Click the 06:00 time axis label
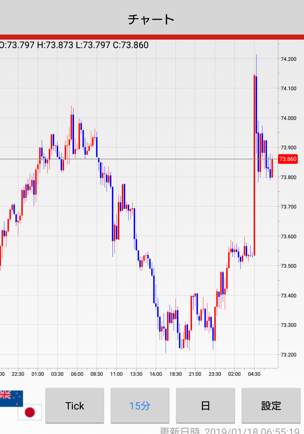 pyautogui.click(x=77, y=374)
